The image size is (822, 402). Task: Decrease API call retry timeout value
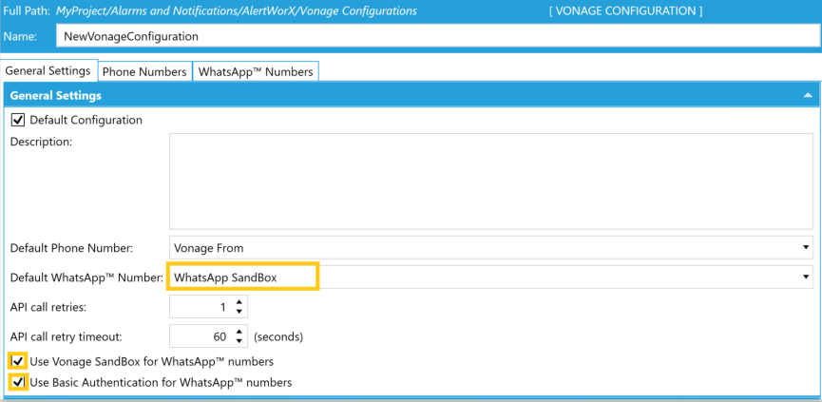pos(239,340)
